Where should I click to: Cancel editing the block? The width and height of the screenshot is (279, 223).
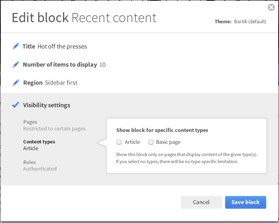201,202
